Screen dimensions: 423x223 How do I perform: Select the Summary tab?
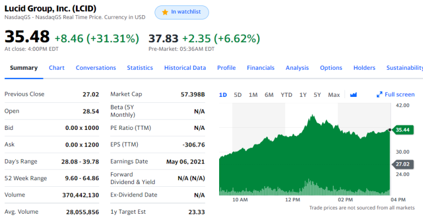pyautogui.click(x=24, y=68)
